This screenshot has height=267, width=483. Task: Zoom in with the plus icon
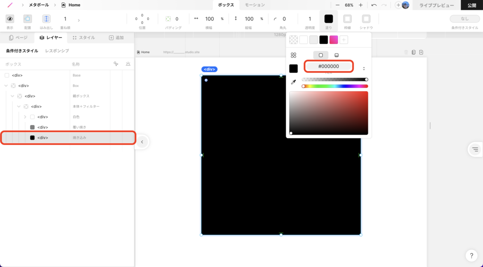click(360, 5)
